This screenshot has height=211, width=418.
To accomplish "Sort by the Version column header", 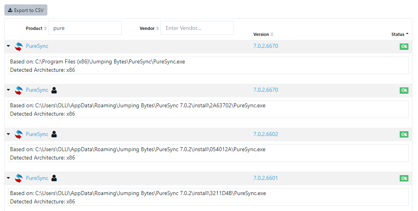I will pos(263,34).
